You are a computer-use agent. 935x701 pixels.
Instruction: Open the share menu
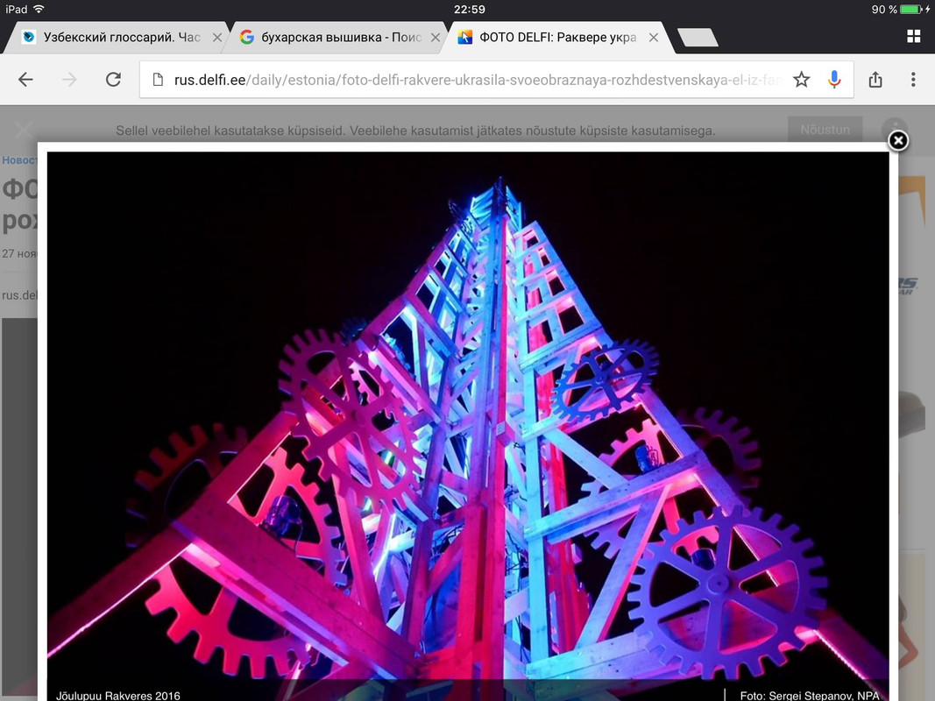pos(875,79)
